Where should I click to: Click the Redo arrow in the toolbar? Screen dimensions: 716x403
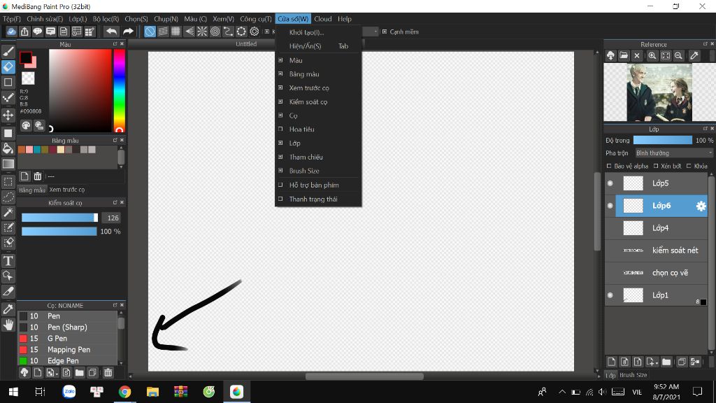(129, 31)
